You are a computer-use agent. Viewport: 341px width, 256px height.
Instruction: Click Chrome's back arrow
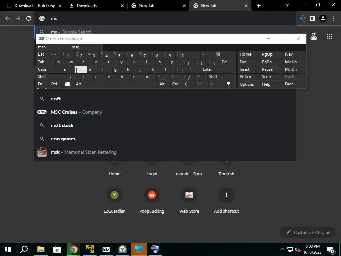pos(7,19)
